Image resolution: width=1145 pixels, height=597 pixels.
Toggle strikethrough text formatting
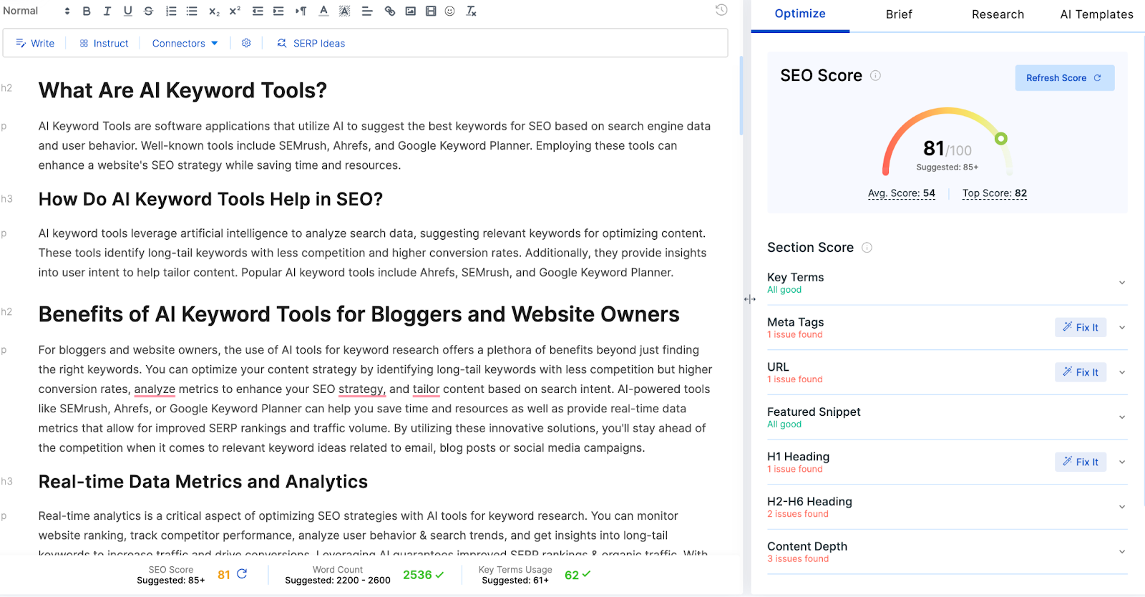(x=148, y=11)
